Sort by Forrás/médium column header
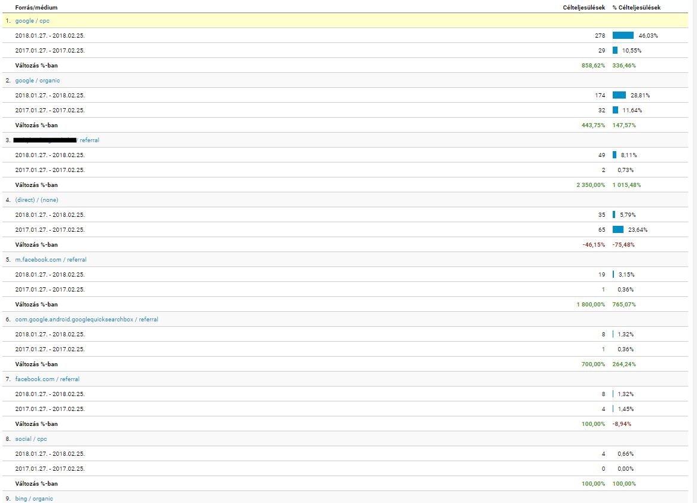The height and width of the screenshot is (503, 697). (36, 7)
